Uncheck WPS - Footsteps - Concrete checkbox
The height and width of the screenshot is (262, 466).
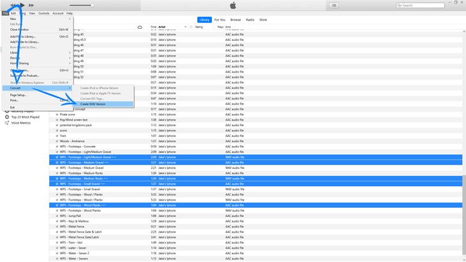pyautogui.click(x=57, y=147)
